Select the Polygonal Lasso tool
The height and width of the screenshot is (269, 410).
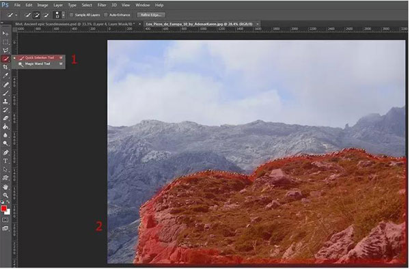tap(5, 51)
